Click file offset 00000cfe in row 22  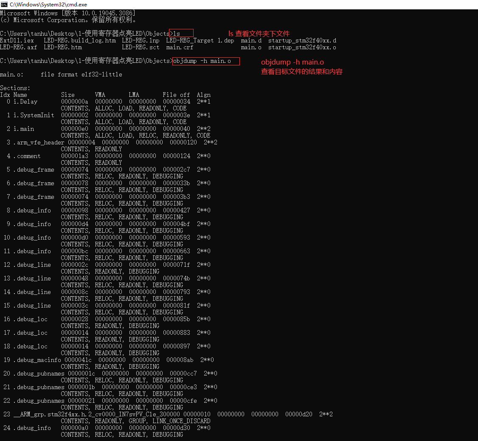[183, 401]
